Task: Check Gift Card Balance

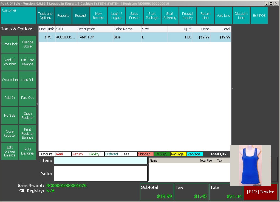Action: tap(28, 62)
